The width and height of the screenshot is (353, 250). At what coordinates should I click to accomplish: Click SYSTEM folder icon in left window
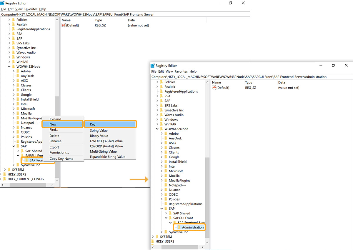[9, 170]
